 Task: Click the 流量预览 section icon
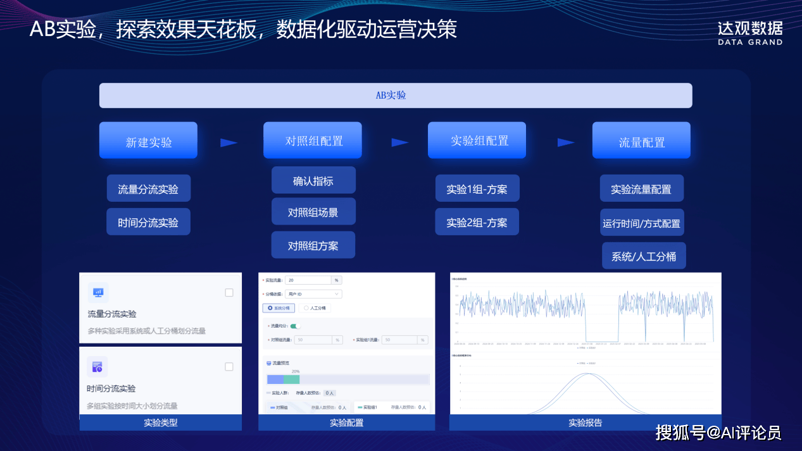tap(268, 363)
